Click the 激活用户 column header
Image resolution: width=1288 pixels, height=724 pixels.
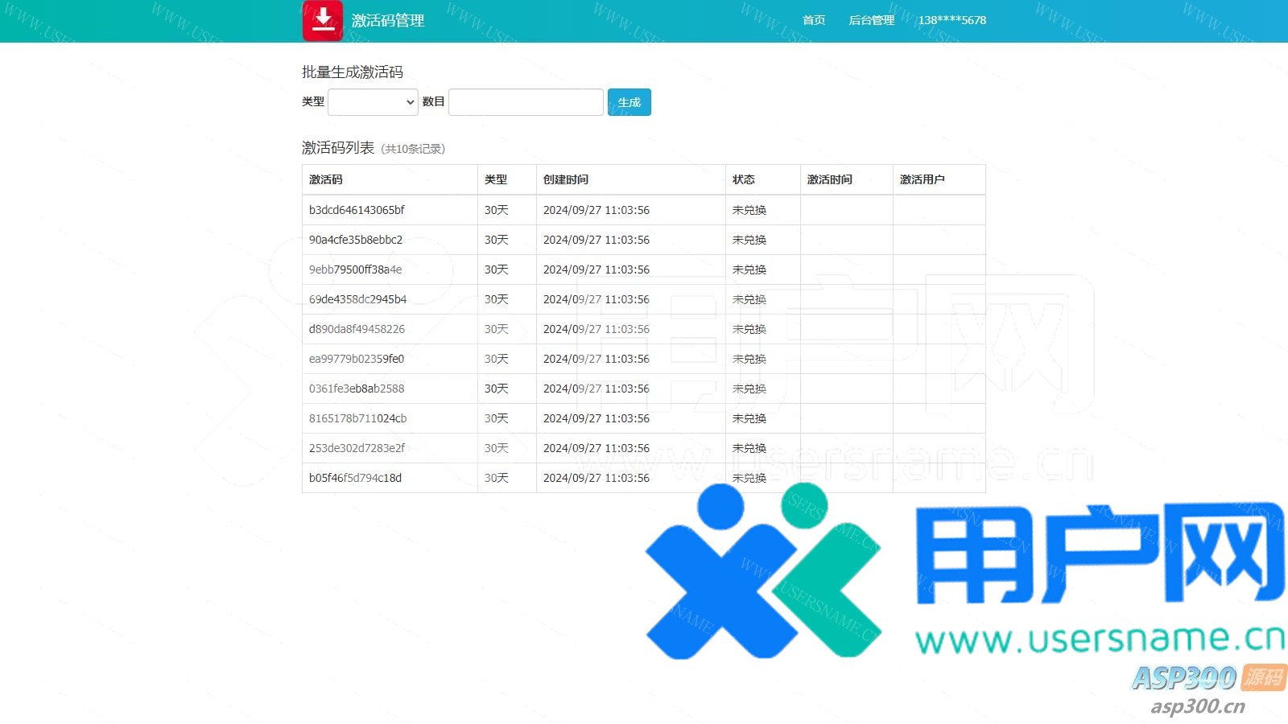(x=923, y=179)
